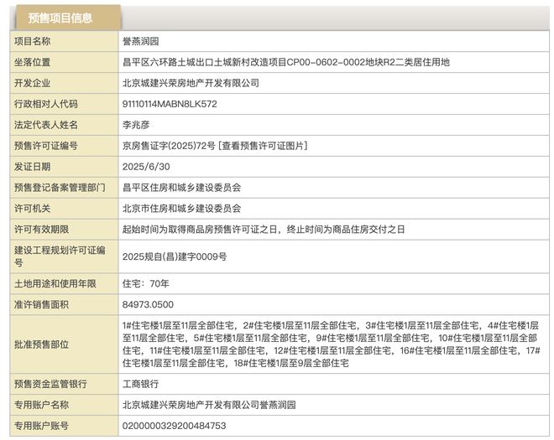
Task: Click the supervising bank value 工商银行
Action: coord(141,384)
